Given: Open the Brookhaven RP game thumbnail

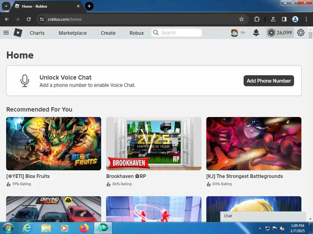Looking at the screenshot, I should tap(154, 144).
